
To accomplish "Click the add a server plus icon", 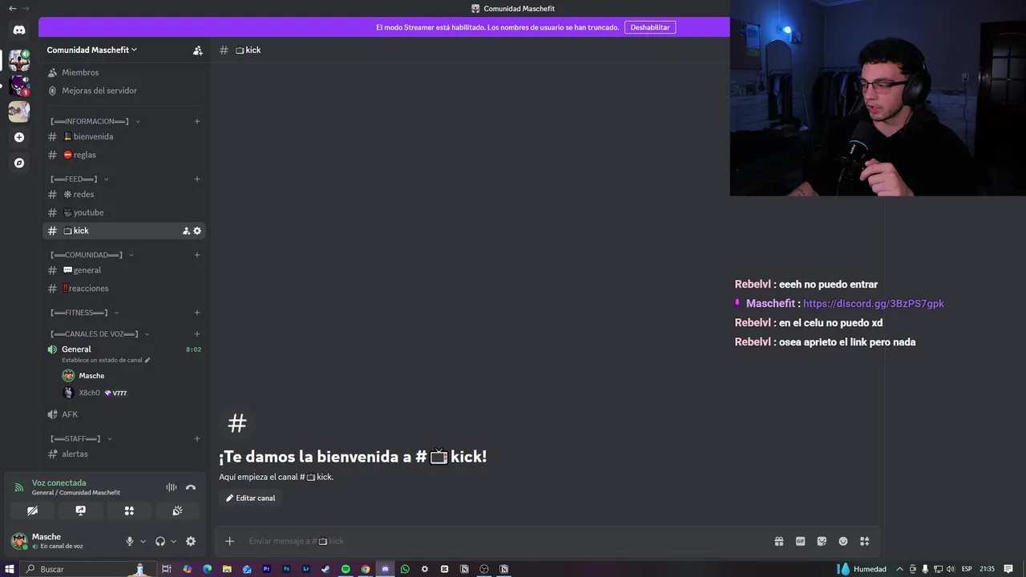I will [x=19, y=137].
